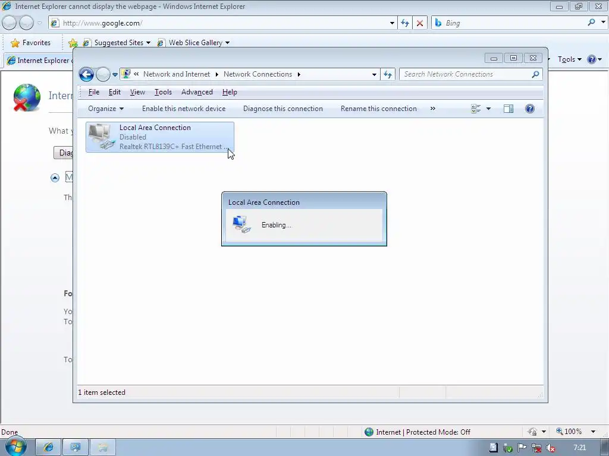Image resolution: width=609 pixels, height=456 pixels.
Task: Open IE zoom level dropdown arrow
Action: tap(593, 432)
